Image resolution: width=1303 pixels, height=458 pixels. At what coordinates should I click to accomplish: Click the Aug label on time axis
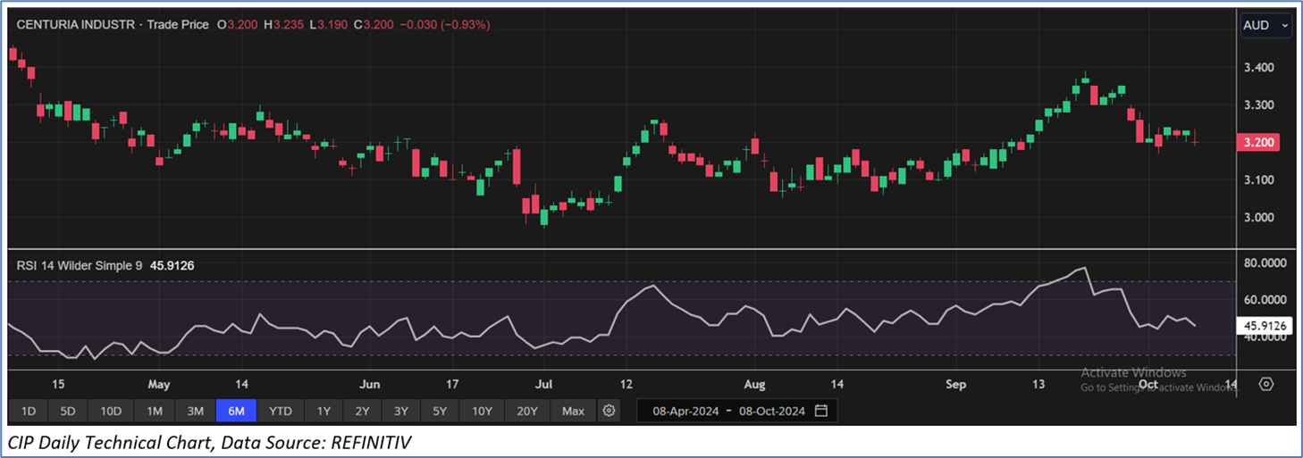[x=755, y=385]
